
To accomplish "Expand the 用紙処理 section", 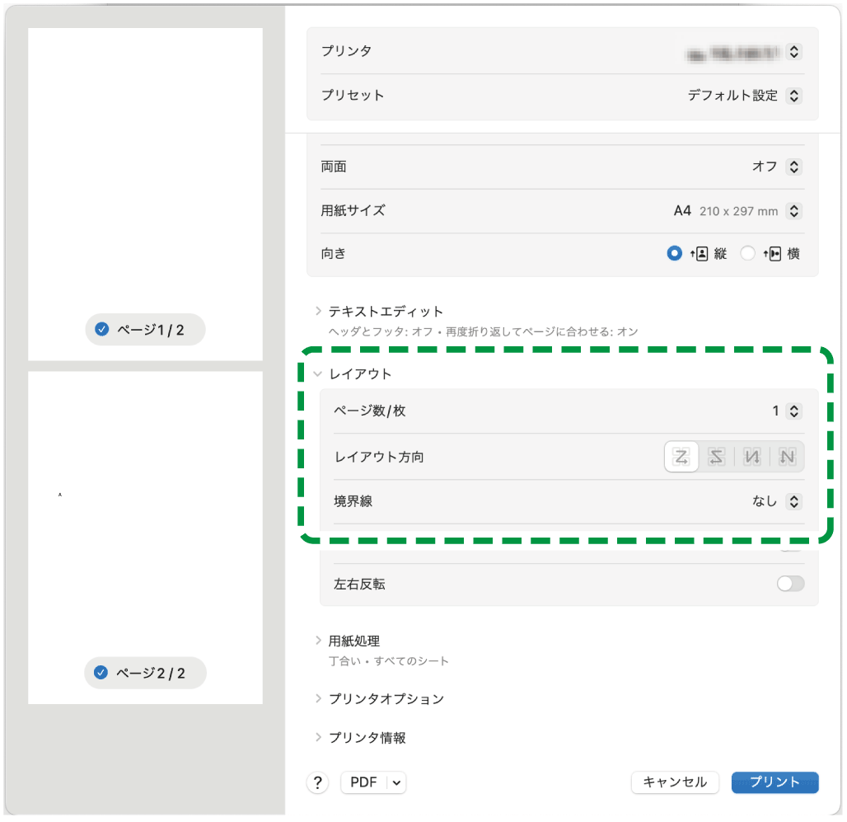I will [318, 640].
